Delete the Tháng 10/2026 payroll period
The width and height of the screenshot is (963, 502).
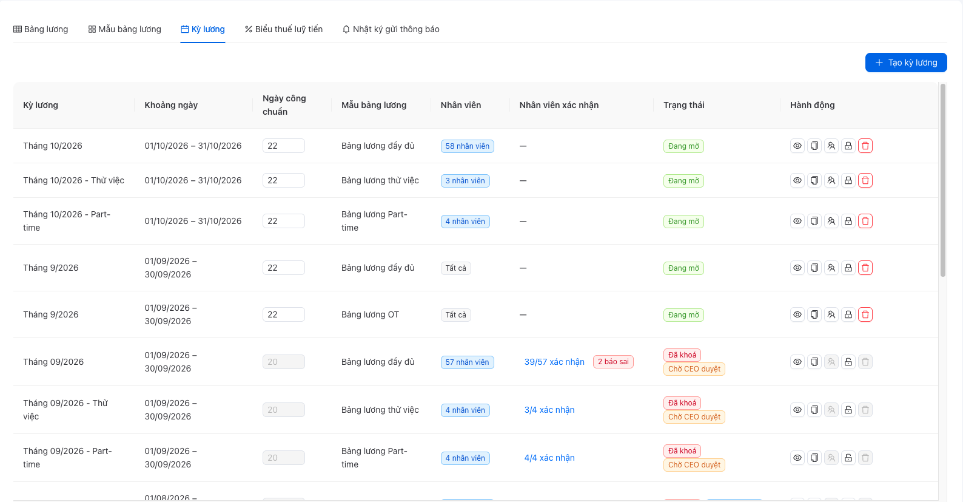point(865,146)
